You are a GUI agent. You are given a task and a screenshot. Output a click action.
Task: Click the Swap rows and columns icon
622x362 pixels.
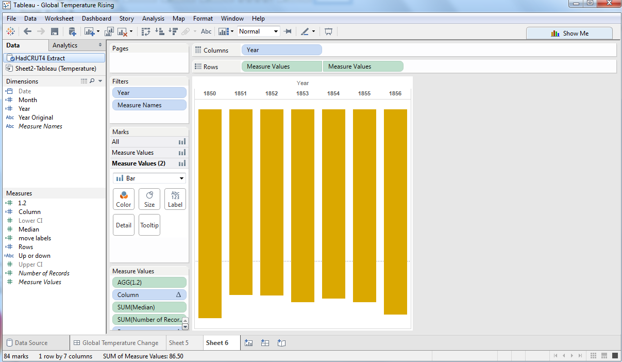(x=146, y=31)
